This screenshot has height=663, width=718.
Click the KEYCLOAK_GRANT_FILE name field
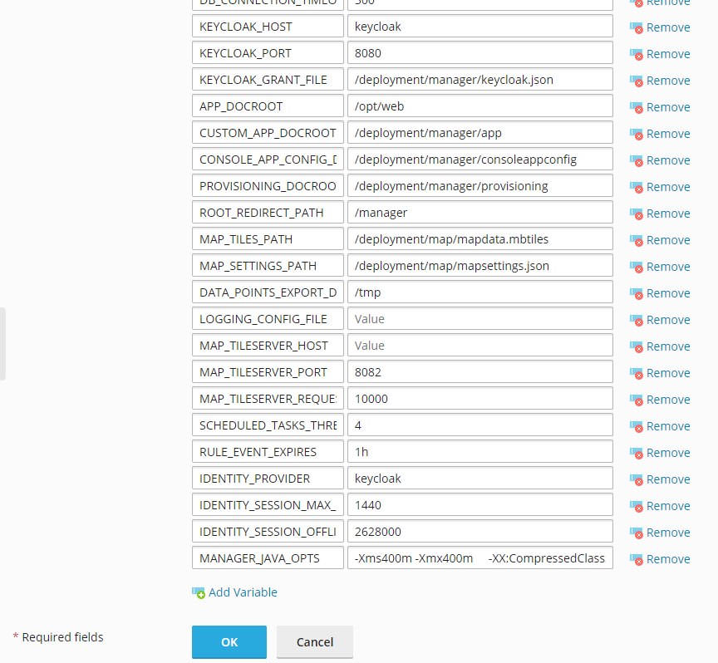point(268,80)
